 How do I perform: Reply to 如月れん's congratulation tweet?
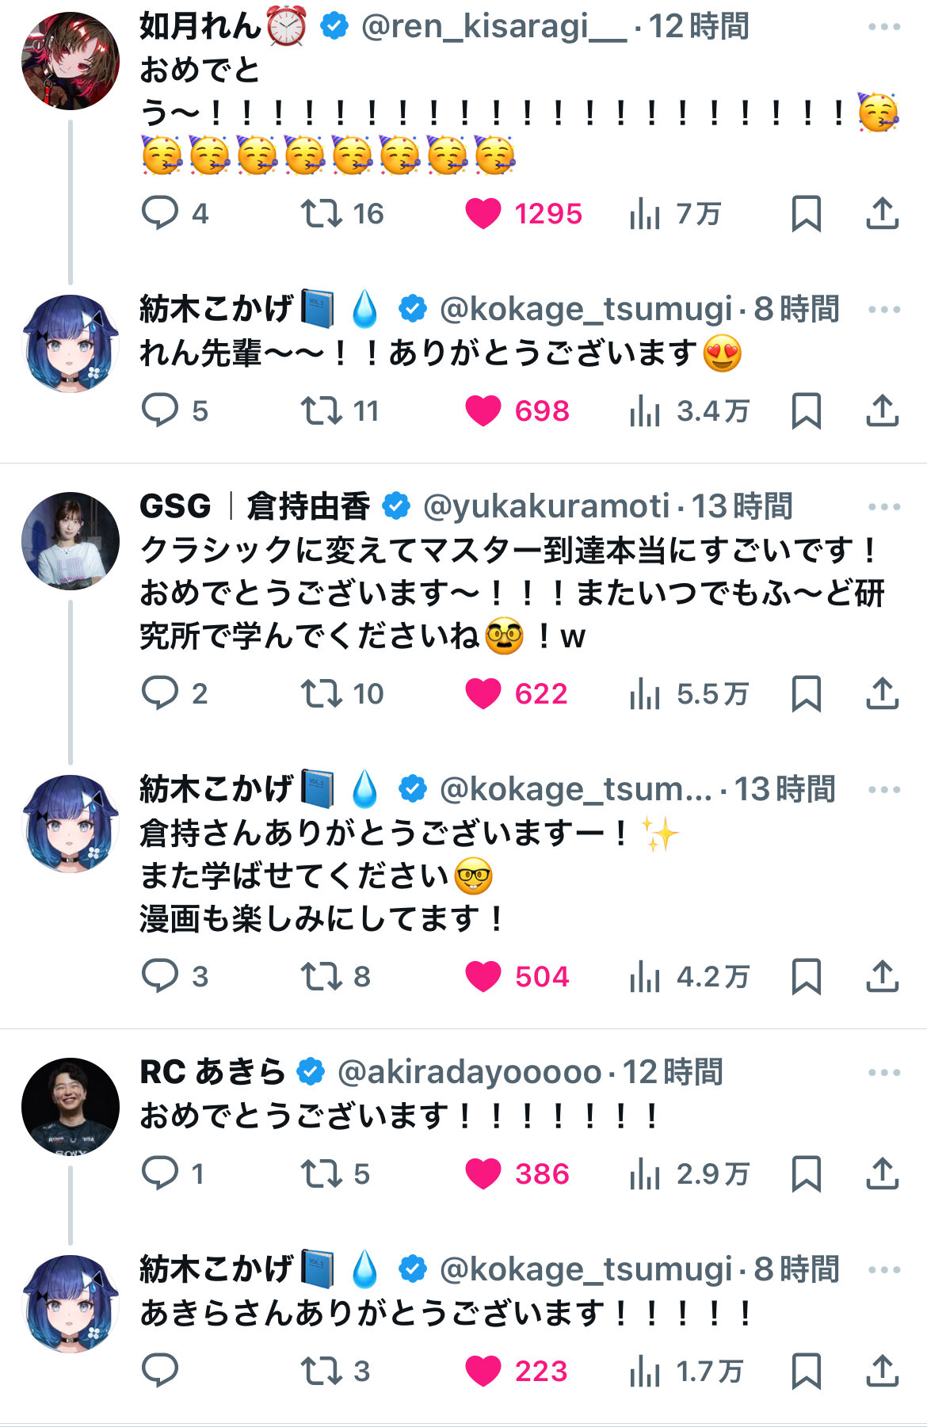tap(160, 213)
